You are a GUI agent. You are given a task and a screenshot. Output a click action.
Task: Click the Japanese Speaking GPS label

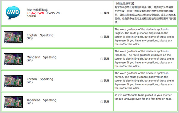tap(41, 101)
